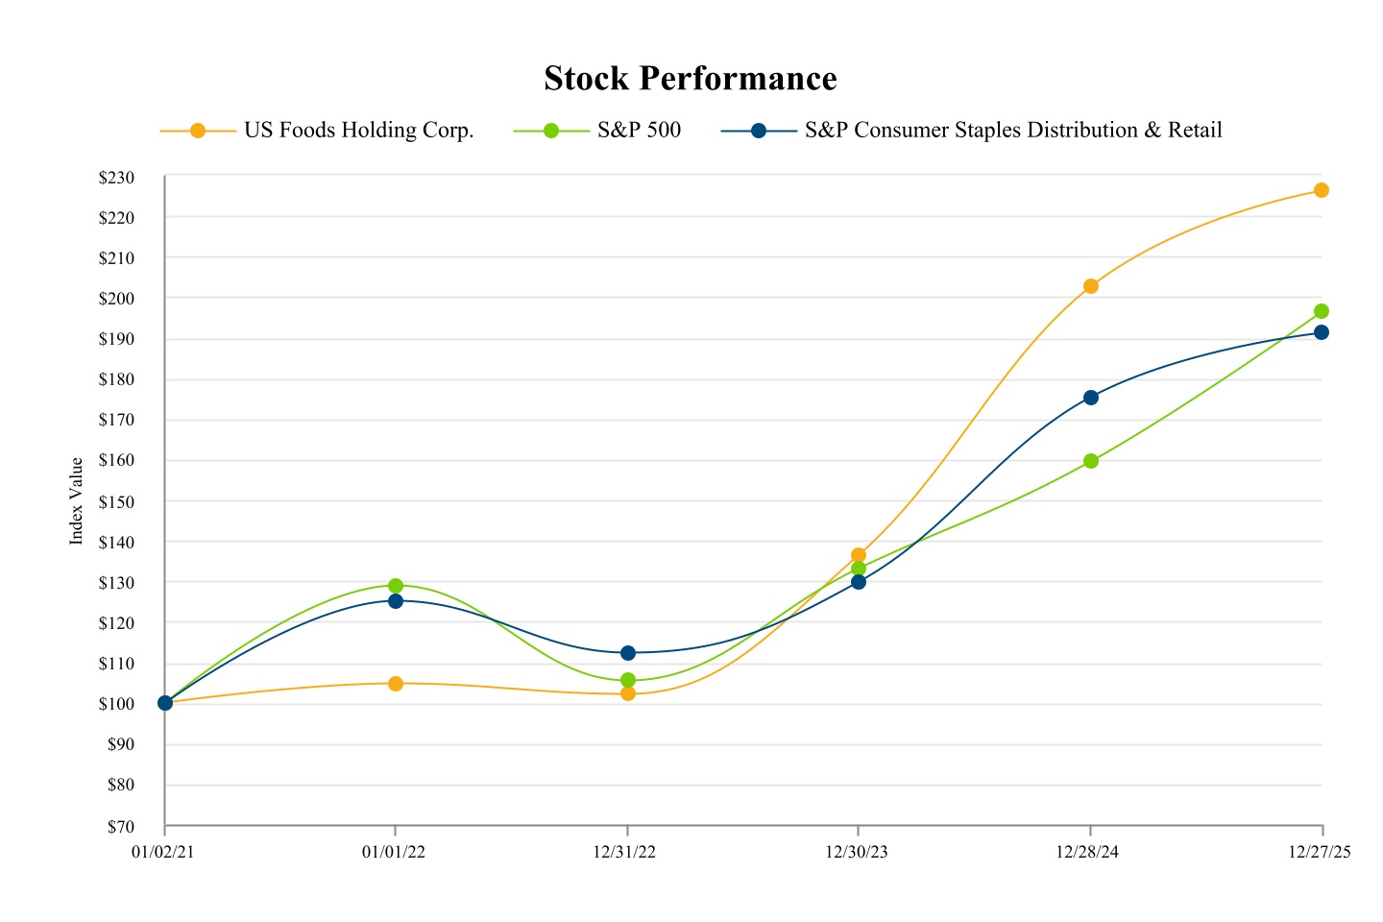
Task: Select the $120 y-axis label
Action: click(x=115, y=623)
